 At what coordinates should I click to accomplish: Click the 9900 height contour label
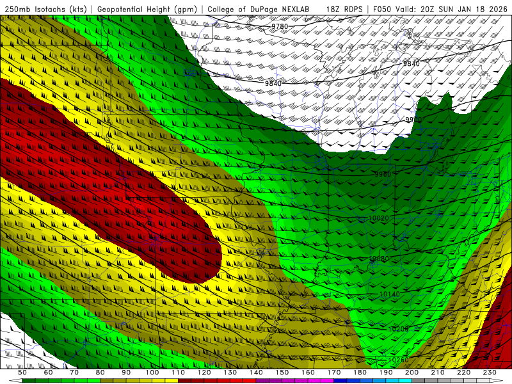pyautogui.click(x=413, y=120)
